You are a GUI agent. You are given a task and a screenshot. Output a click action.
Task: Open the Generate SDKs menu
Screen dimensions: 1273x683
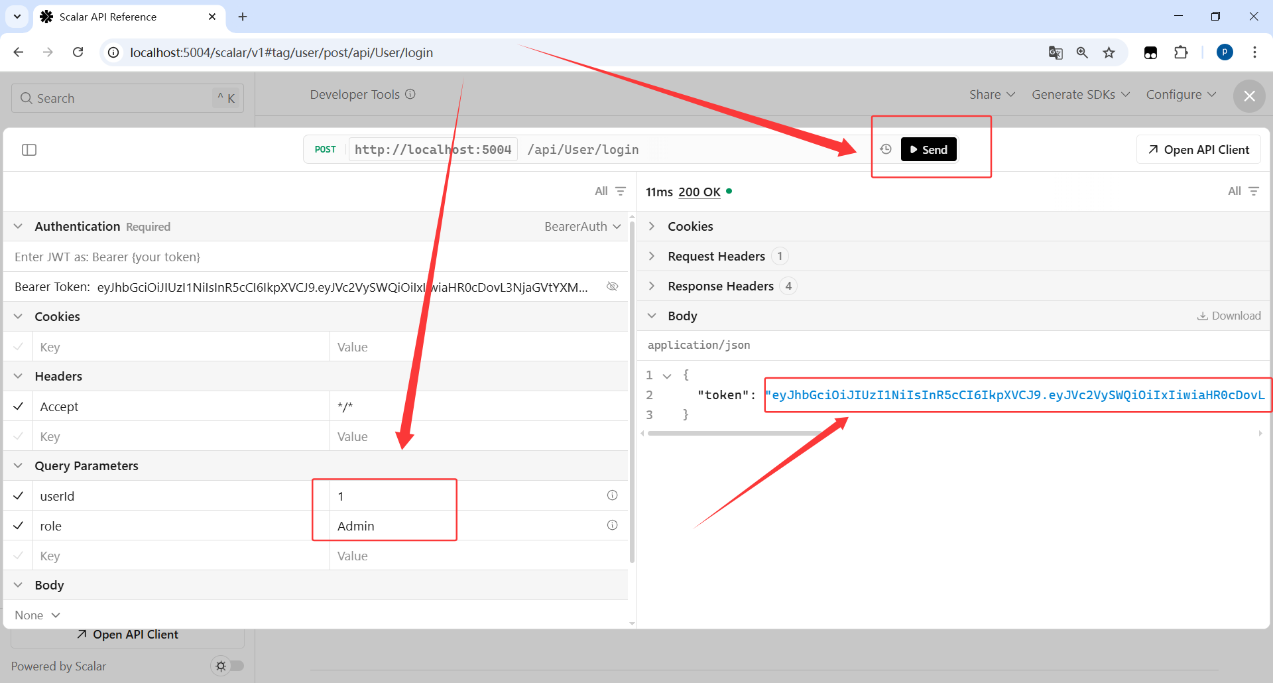1081,94
